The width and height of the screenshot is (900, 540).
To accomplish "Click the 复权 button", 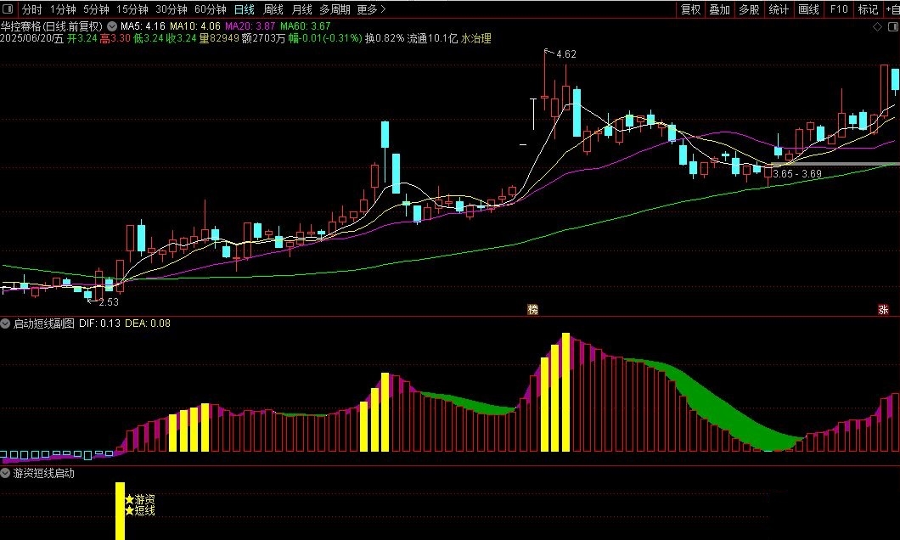I will coord(690,9).
